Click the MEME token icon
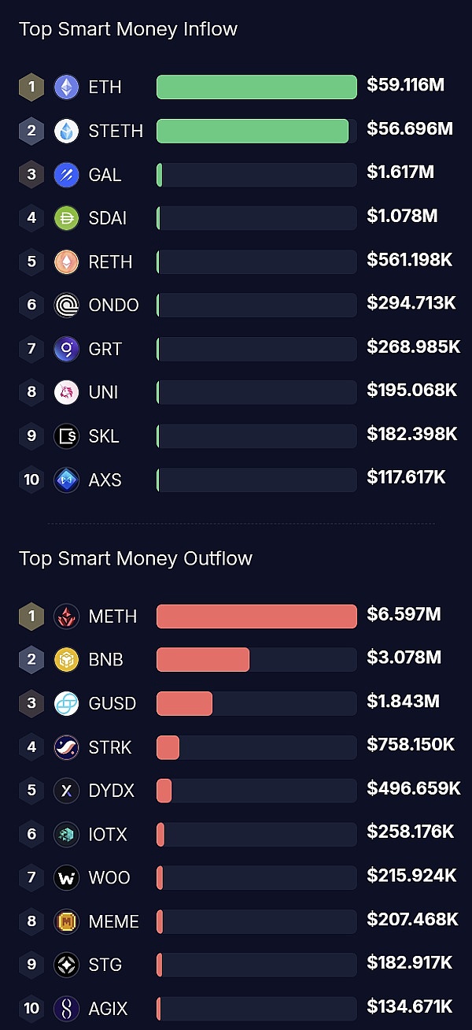 [x=67, y=921]
